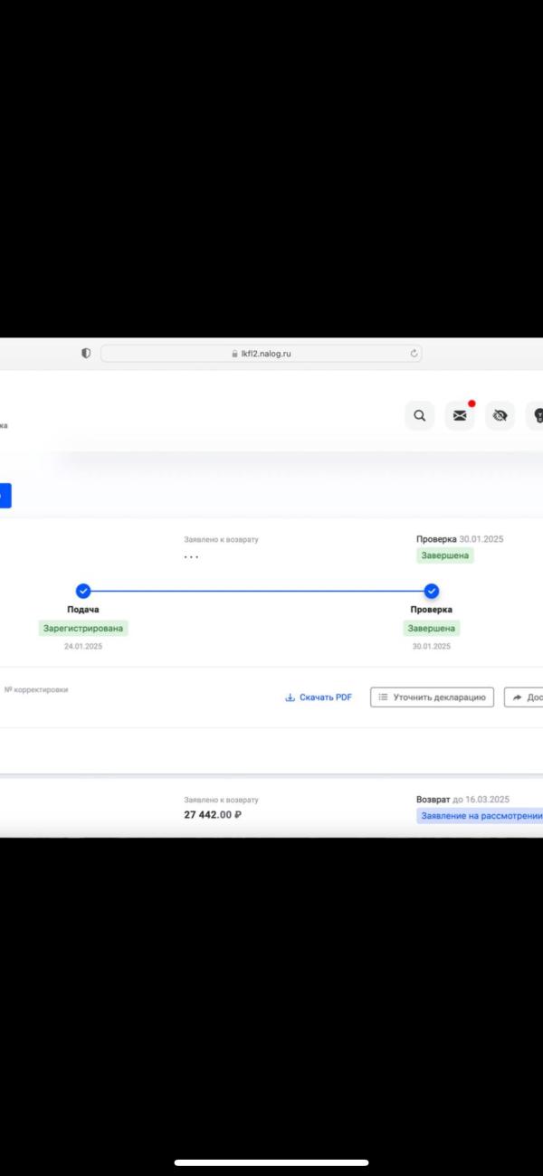The width and height of the screenshot is (543, 1176).
Task: Toggle hidden amounts with crossed-eye icon
Action: (500, 416)
